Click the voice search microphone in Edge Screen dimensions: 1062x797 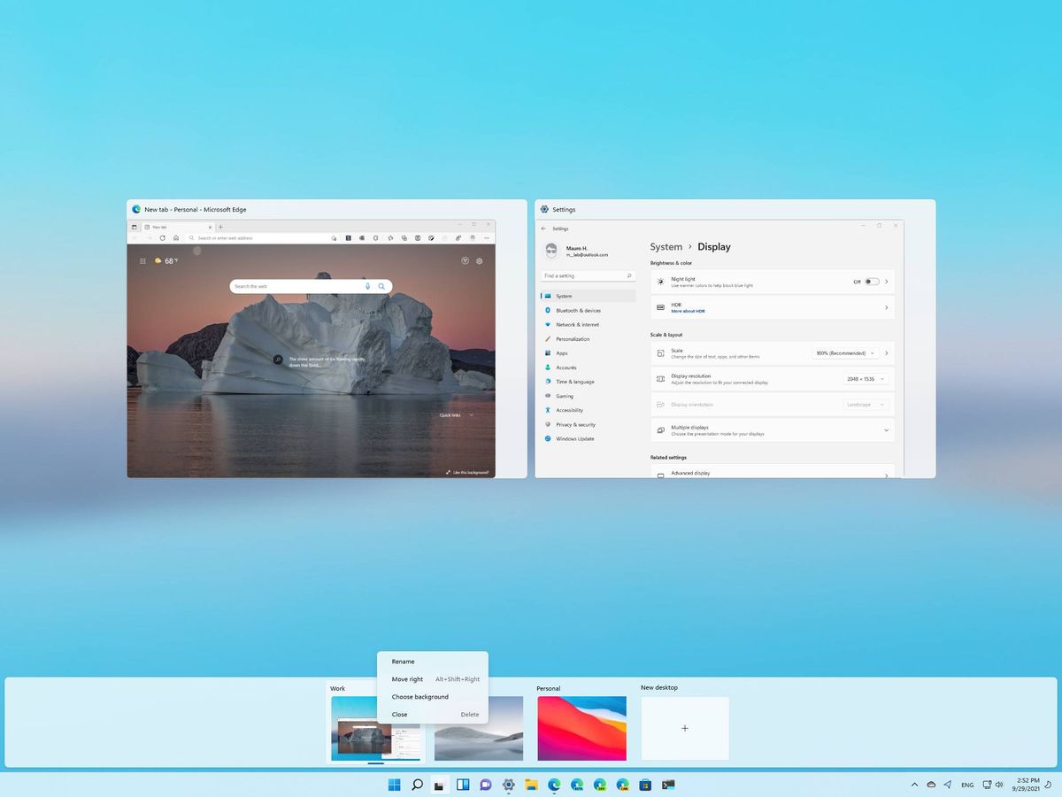click(x=368, y=286)
